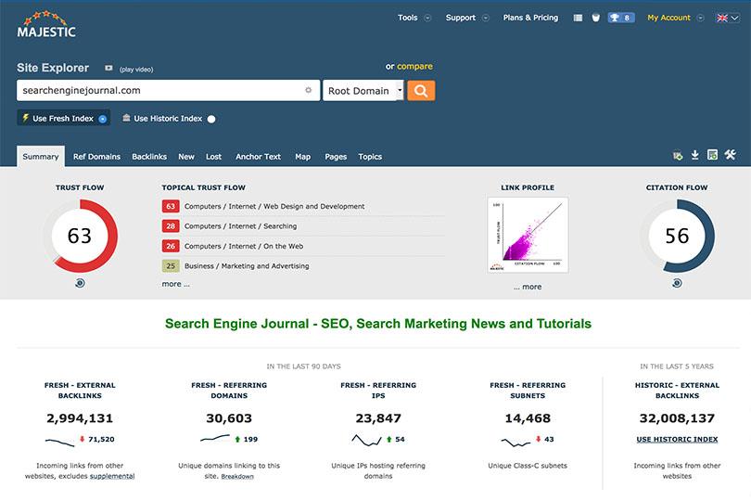Click the compare link

pos(414,66)
